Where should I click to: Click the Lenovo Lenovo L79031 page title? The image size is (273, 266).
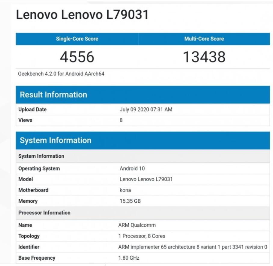(x=82, y=14)
